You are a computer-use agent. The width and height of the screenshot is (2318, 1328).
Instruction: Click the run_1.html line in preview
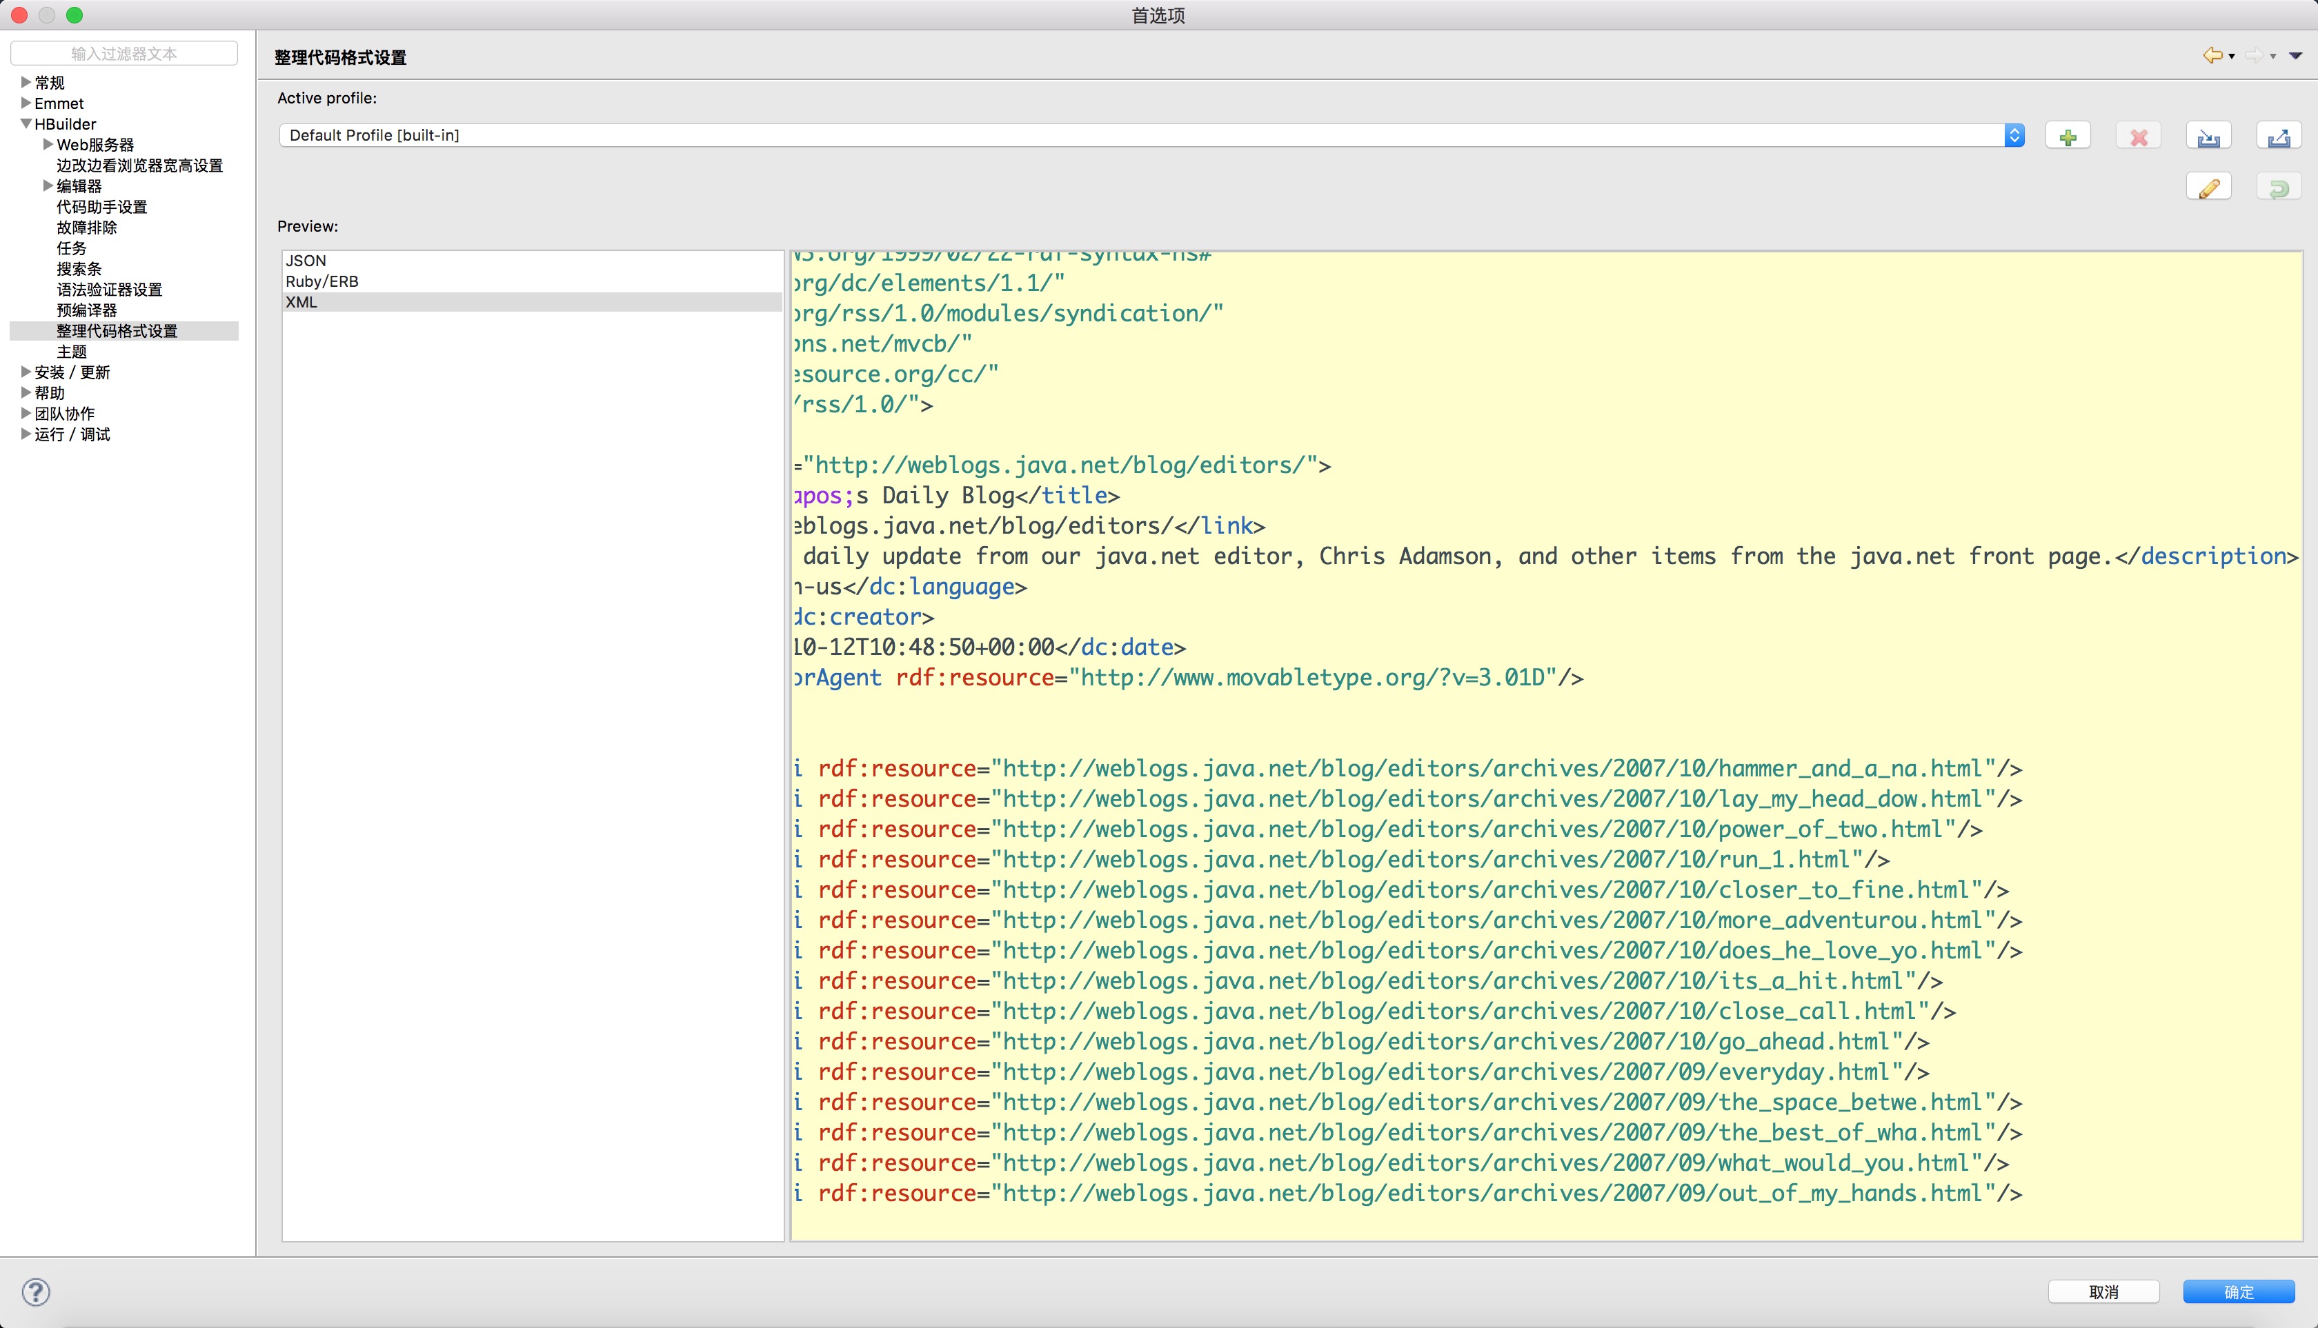[1340, 859]
